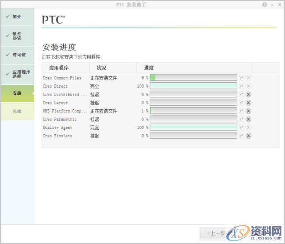Screen dimensions: 285x244
Task: Select the Creo Common Files row name
Action: (x=62, y=78)
